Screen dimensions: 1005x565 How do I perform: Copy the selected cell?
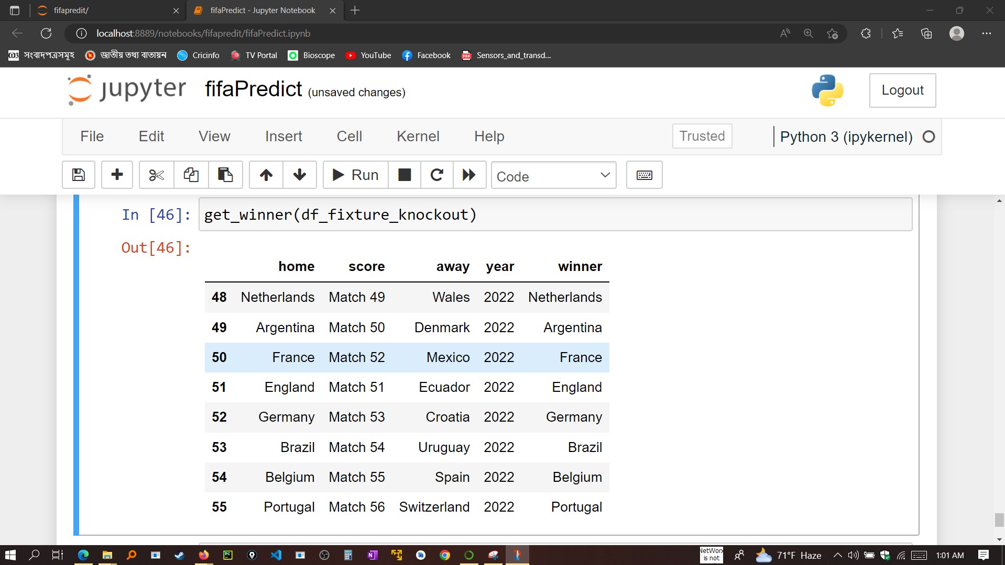tap(190, 175)
